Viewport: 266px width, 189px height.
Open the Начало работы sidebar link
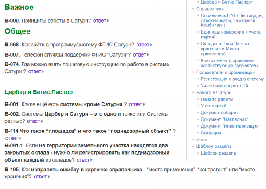(217, 99)
